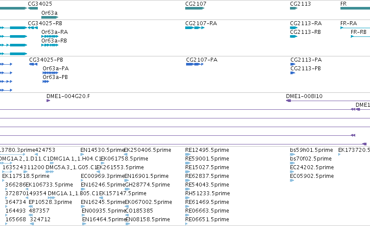The height and width of the screenshot is (226, 370).
Task: Open the CG2113-PB coding feature
Action: (306, 69)
